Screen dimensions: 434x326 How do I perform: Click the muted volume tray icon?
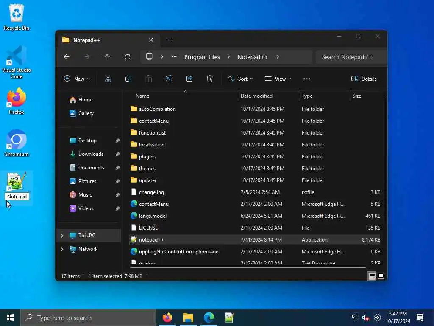[366, 318]
